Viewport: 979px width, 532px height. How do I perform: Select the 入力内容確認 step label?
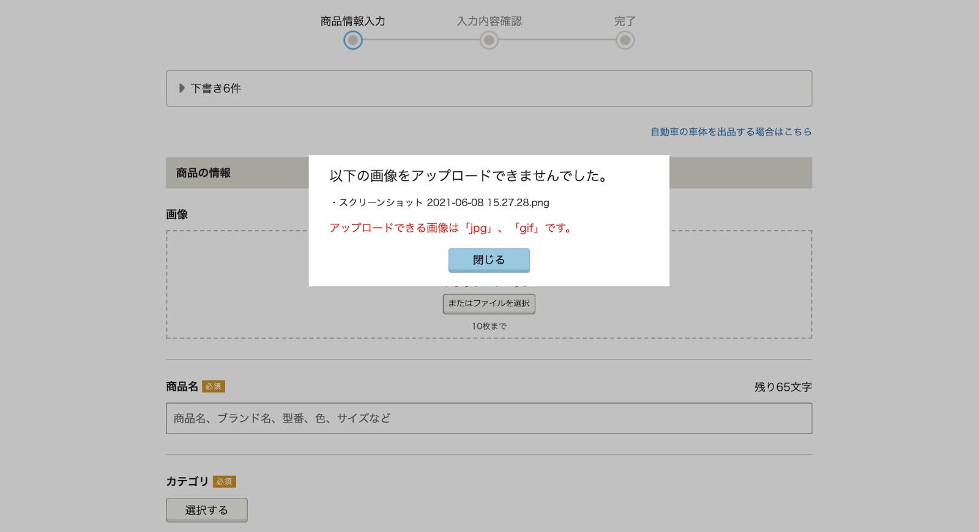pos(489,21)
